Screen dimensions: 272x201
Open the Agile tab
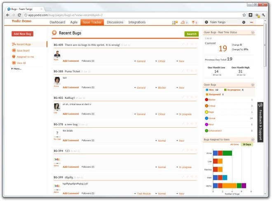74,22
